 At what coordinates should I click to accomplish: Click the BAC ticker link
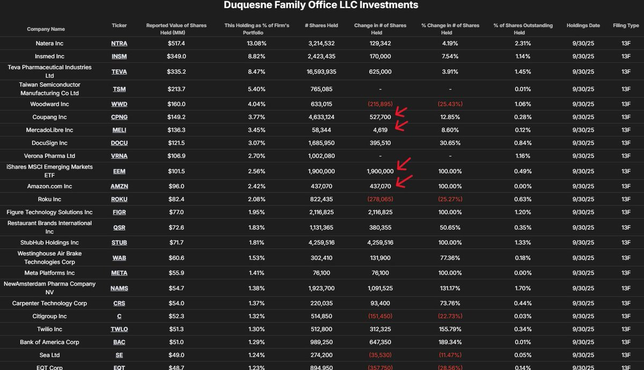tap(119, 342)
